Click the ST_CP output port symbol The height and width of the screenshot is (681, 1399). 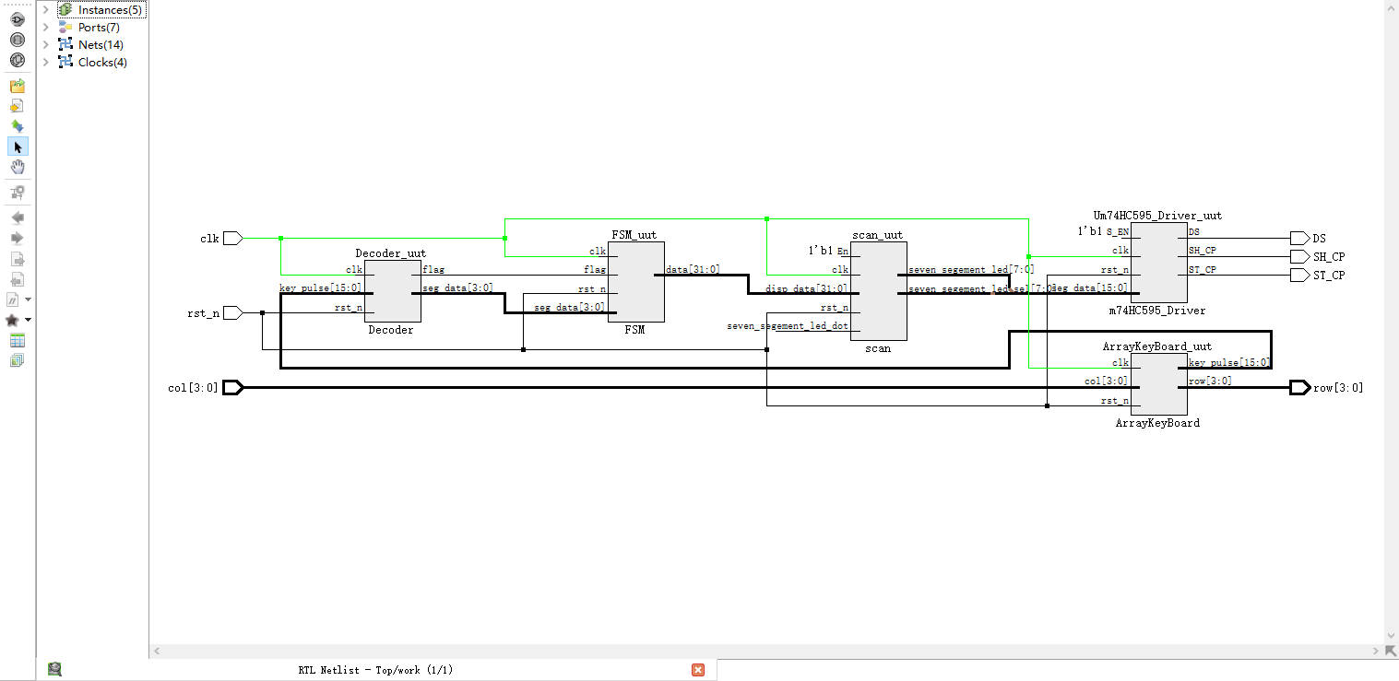tap(1299, 275)
